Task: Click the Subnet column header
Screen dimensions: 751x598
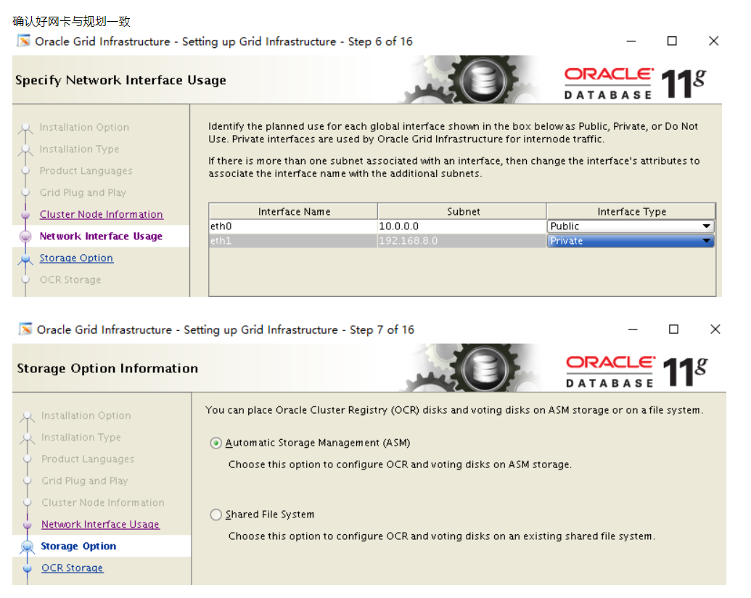Action: [x=463, y=211]
